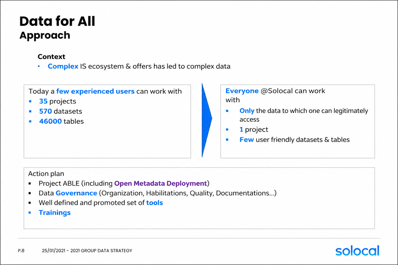Click the 'P.8' page number
398x265 pixels.
coord(21,251)
